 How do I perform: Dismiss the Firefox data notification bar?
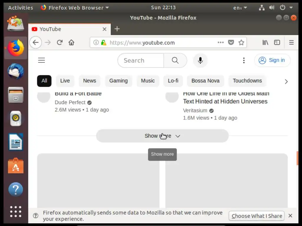click(x=290, y=216)
